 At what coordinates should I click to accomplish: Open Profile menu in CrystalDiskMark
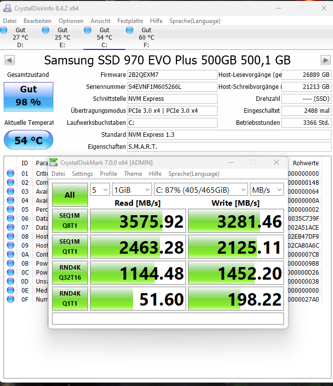(x=108, y=174)
